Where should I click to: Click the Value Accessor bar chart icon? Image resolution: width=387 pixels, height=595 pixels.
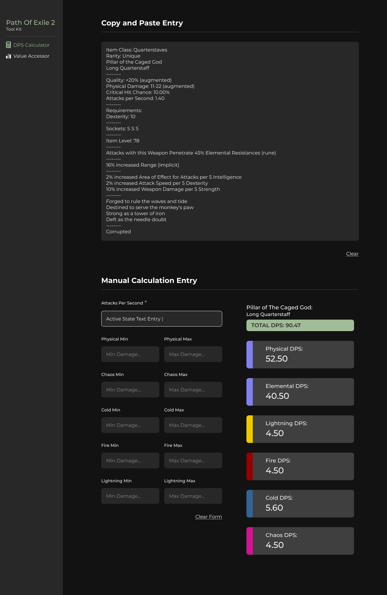(8, 56)
